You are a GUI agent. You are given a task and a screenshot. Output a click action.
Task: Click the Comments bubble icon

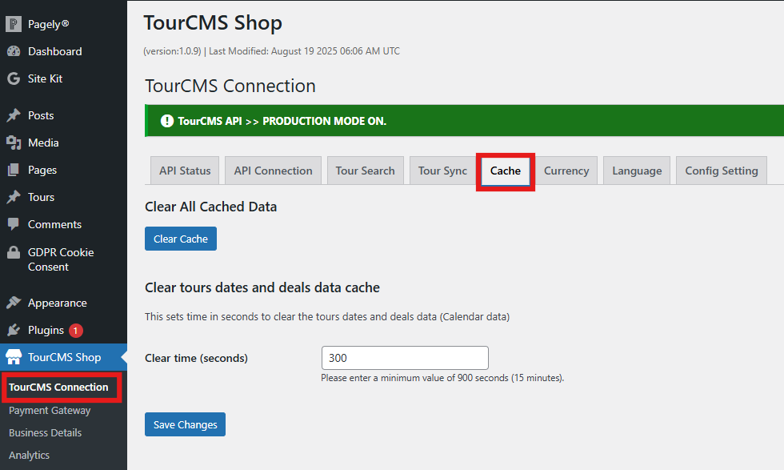[x=14, y=224]
